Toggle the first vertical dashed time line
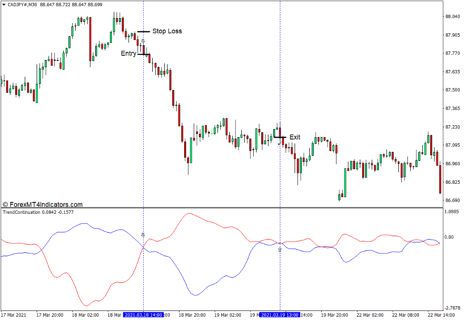This screenshot has width=465, height=320. (144, 119)
